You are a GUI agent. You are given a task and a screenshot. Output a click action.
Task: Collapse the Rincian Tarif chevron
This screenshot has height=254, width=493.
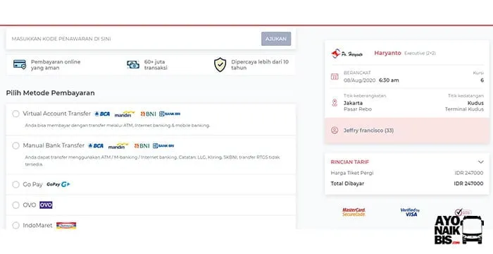coord(480,162)
